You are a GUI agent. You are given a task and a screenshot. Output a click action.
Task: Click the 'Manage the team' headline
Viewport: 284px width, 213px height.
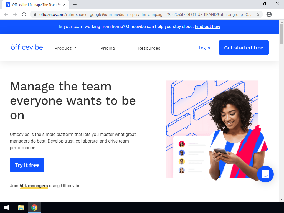(73, 101)
